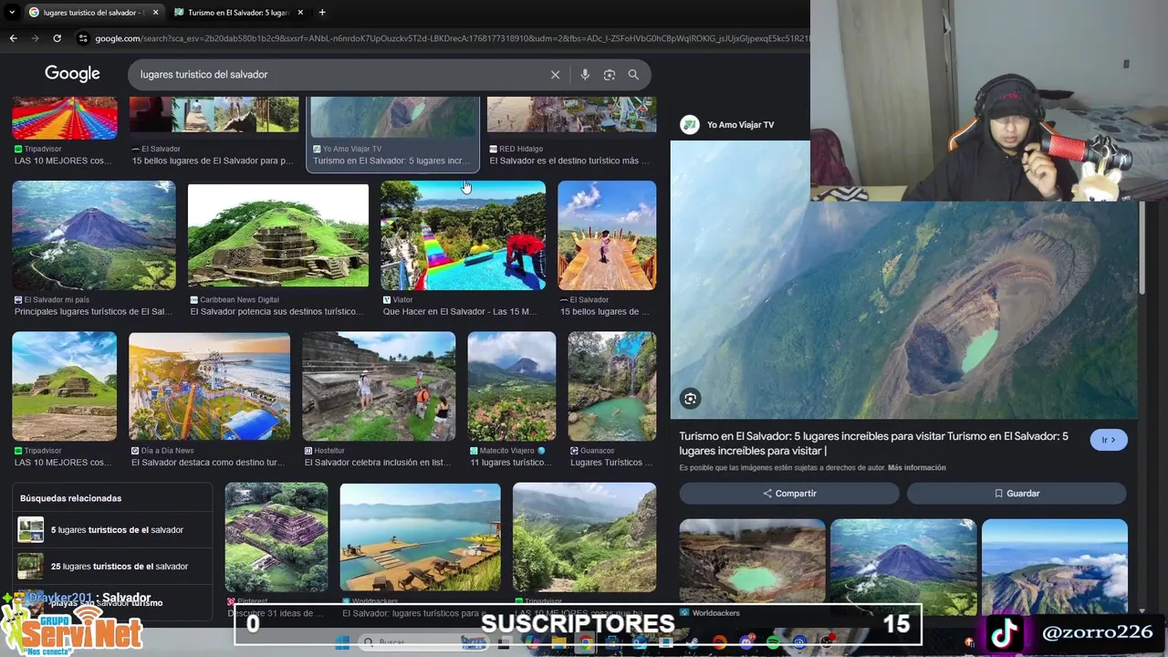Go to Google home via the logo

pos(72,74)
